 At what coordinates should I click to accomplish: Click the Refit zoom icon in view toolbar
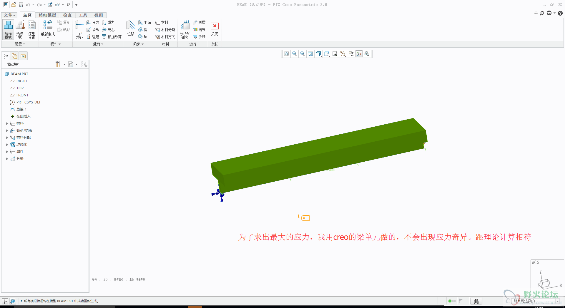point(287,54)
